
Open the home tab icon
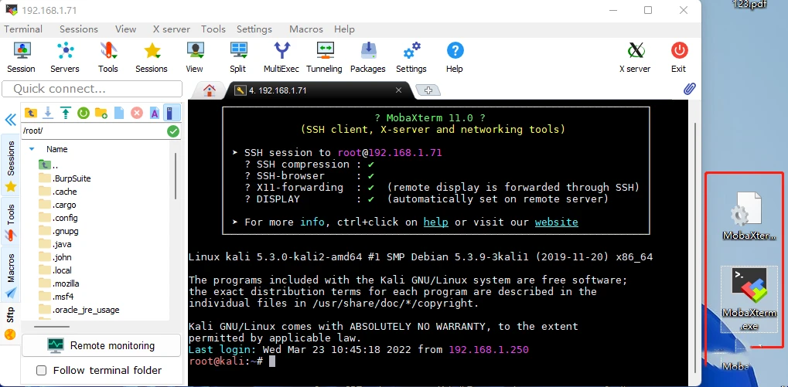coord(209,90)
